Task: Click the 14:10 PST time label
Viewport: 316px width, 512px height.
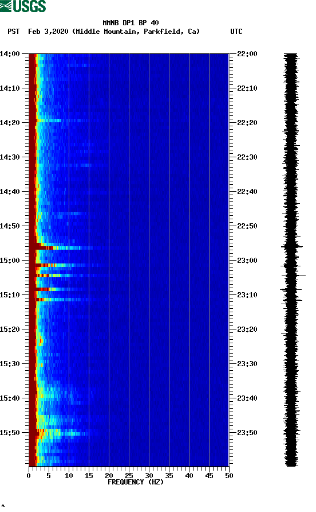Action: tap(10, 88)
